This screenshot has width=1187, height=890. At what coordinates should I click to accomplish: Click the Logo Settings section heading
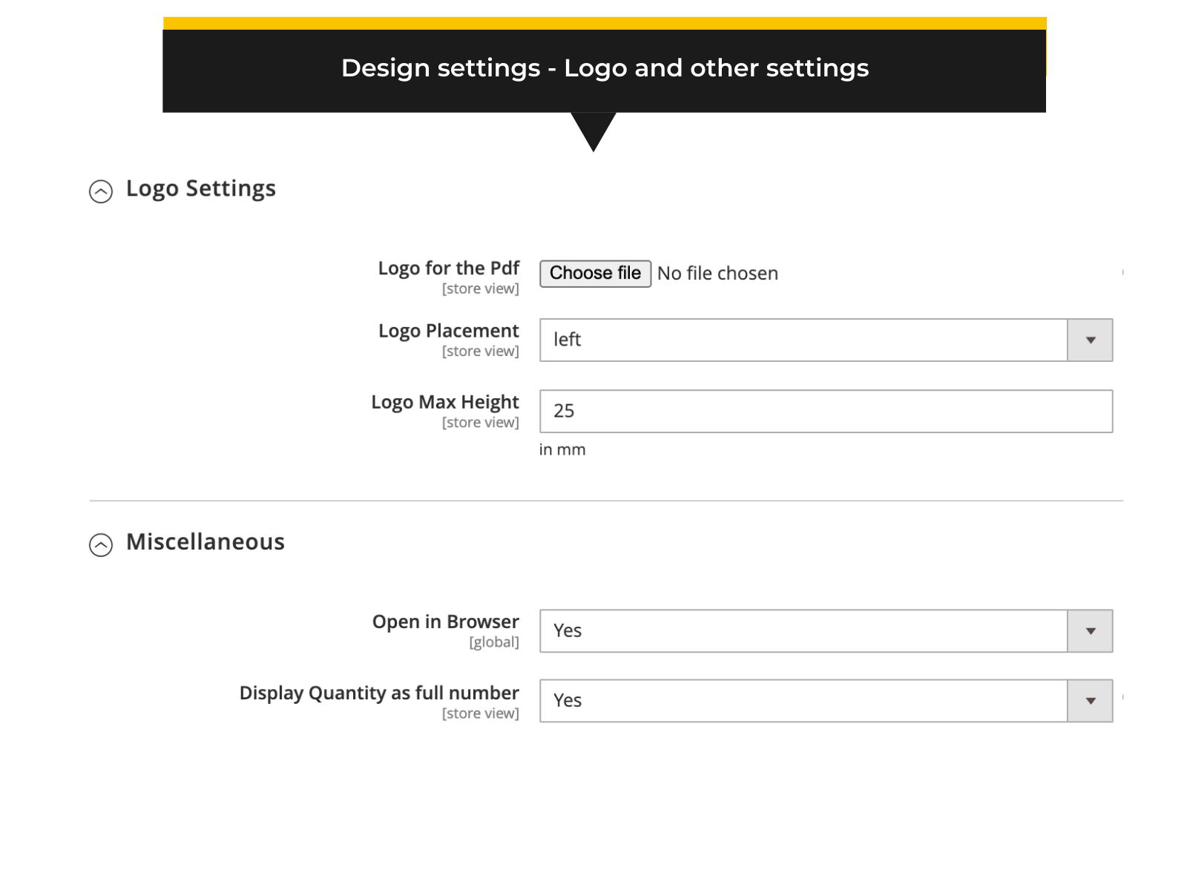point(201,188)
